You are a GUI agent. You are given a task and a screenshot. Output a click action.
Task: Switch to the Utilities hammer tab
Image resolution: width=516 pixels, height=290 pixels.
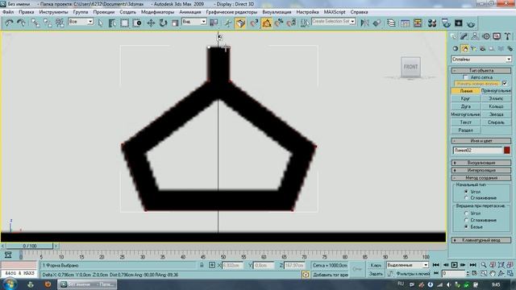[x=508, y=36]
